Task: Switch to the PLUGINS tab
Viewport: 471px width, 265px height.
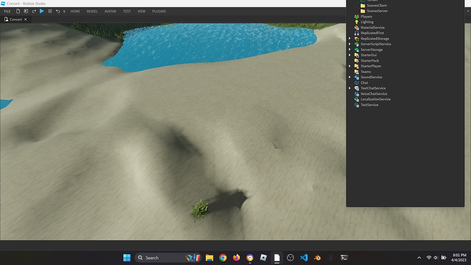Action: 159,11
